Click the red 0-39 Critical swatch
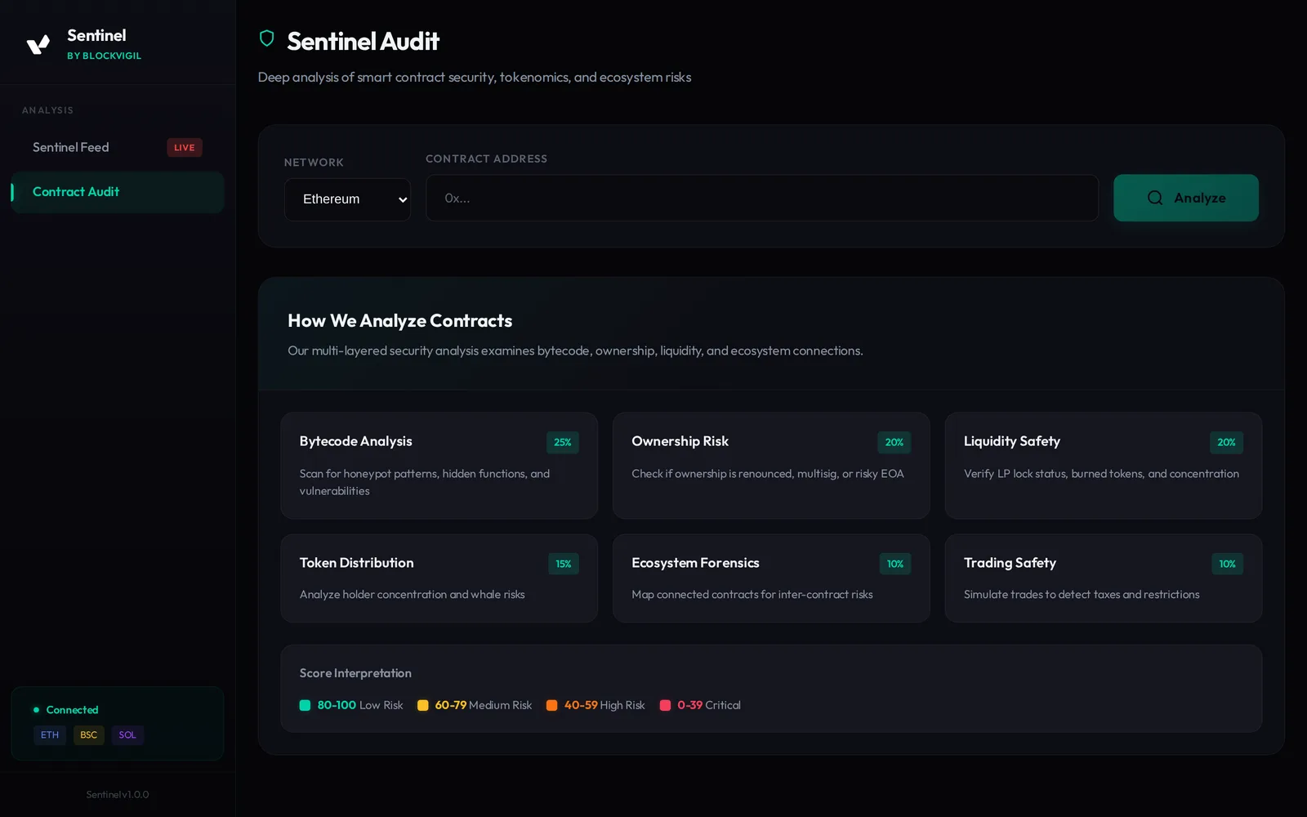 click(665, 705)
